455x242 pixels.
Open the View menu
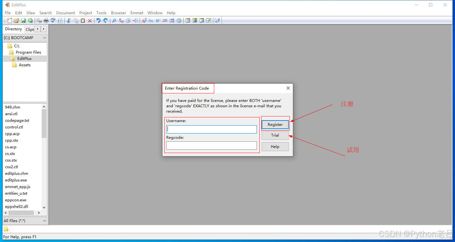(31, 13)
